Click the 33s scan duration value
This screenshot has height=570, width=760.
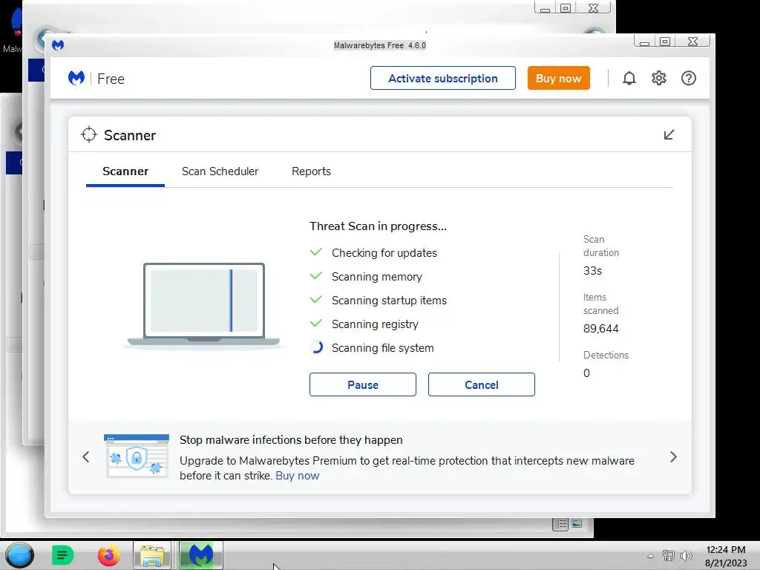click(592, 271)
